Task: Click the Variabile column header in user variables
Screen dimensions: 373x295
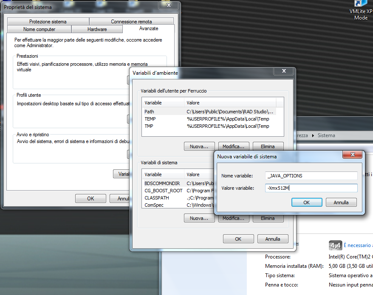Action: point(163,103)
